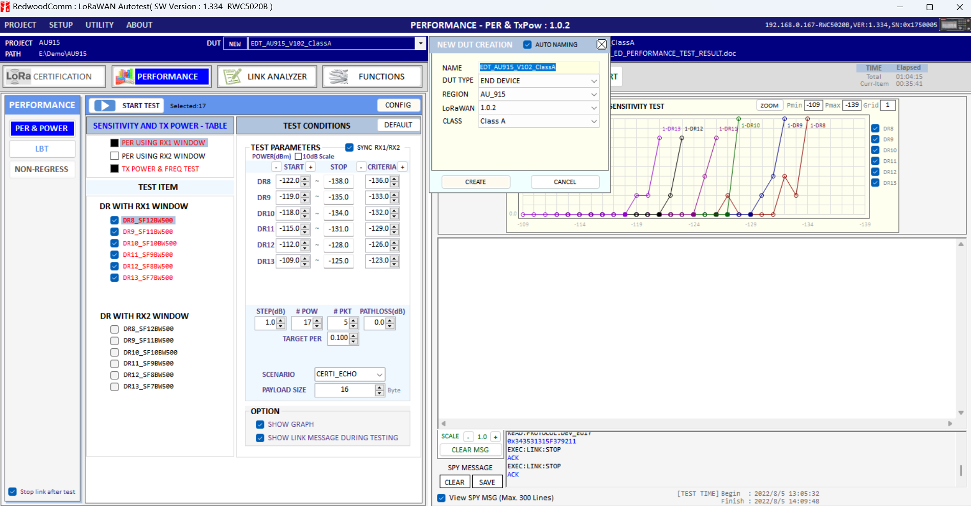The height and width of the screenshot is (506, 971).
Task: Enable 10dB Scale checkbox
Action: point(298,157)
